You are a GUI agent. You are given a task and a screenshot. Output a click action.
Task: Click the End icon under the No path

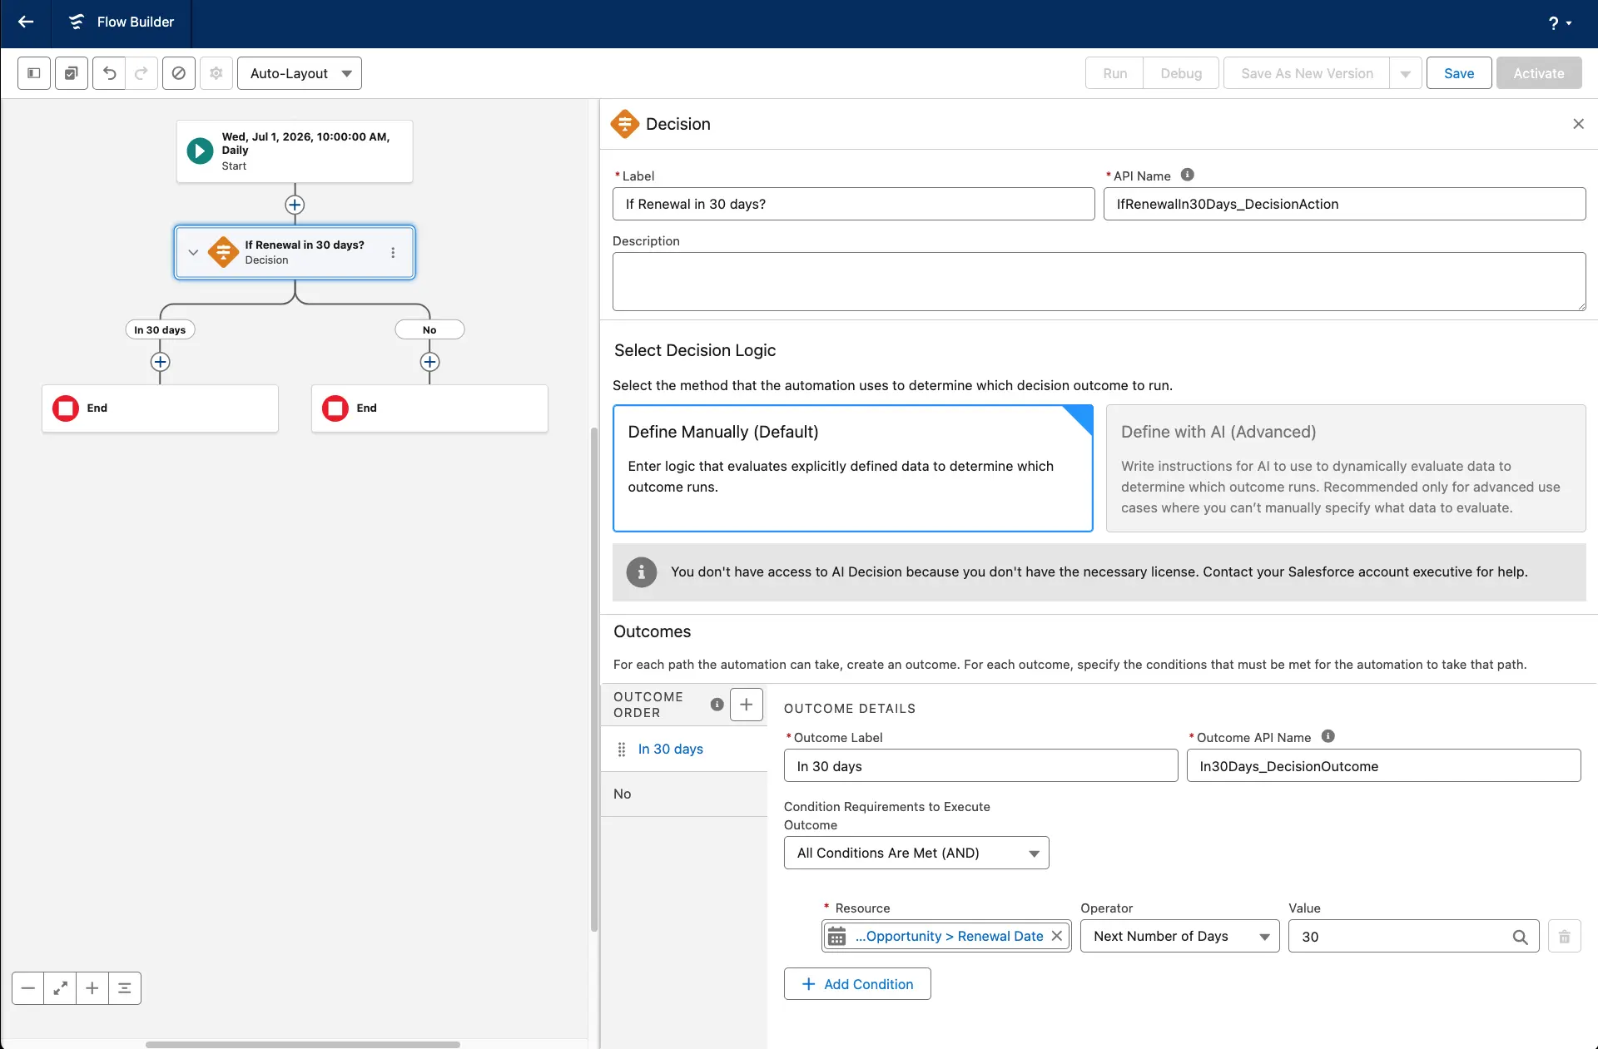point(335,408)
